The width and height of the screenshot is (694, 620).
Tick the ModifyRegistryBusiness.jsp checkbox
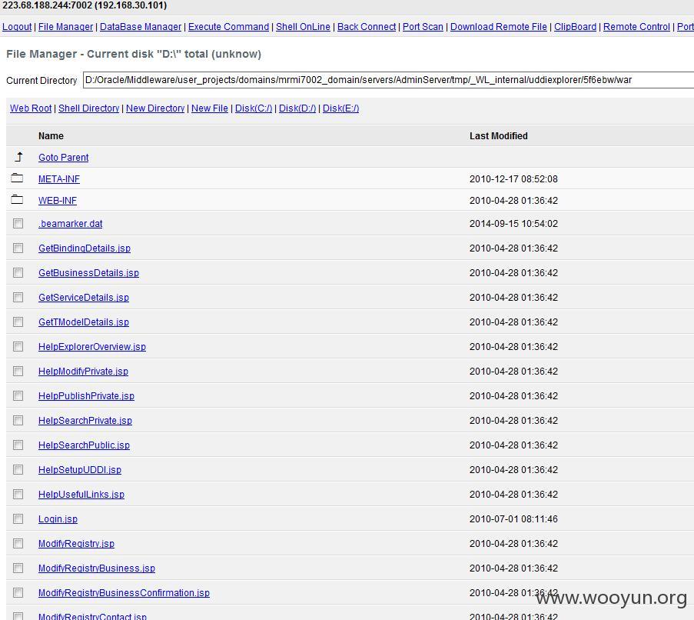pyautogui.click(x=18, y=568)
